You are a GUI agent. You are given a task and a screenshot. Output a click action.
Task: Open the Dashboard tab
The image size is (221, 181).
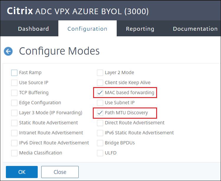tap(33, 29)
